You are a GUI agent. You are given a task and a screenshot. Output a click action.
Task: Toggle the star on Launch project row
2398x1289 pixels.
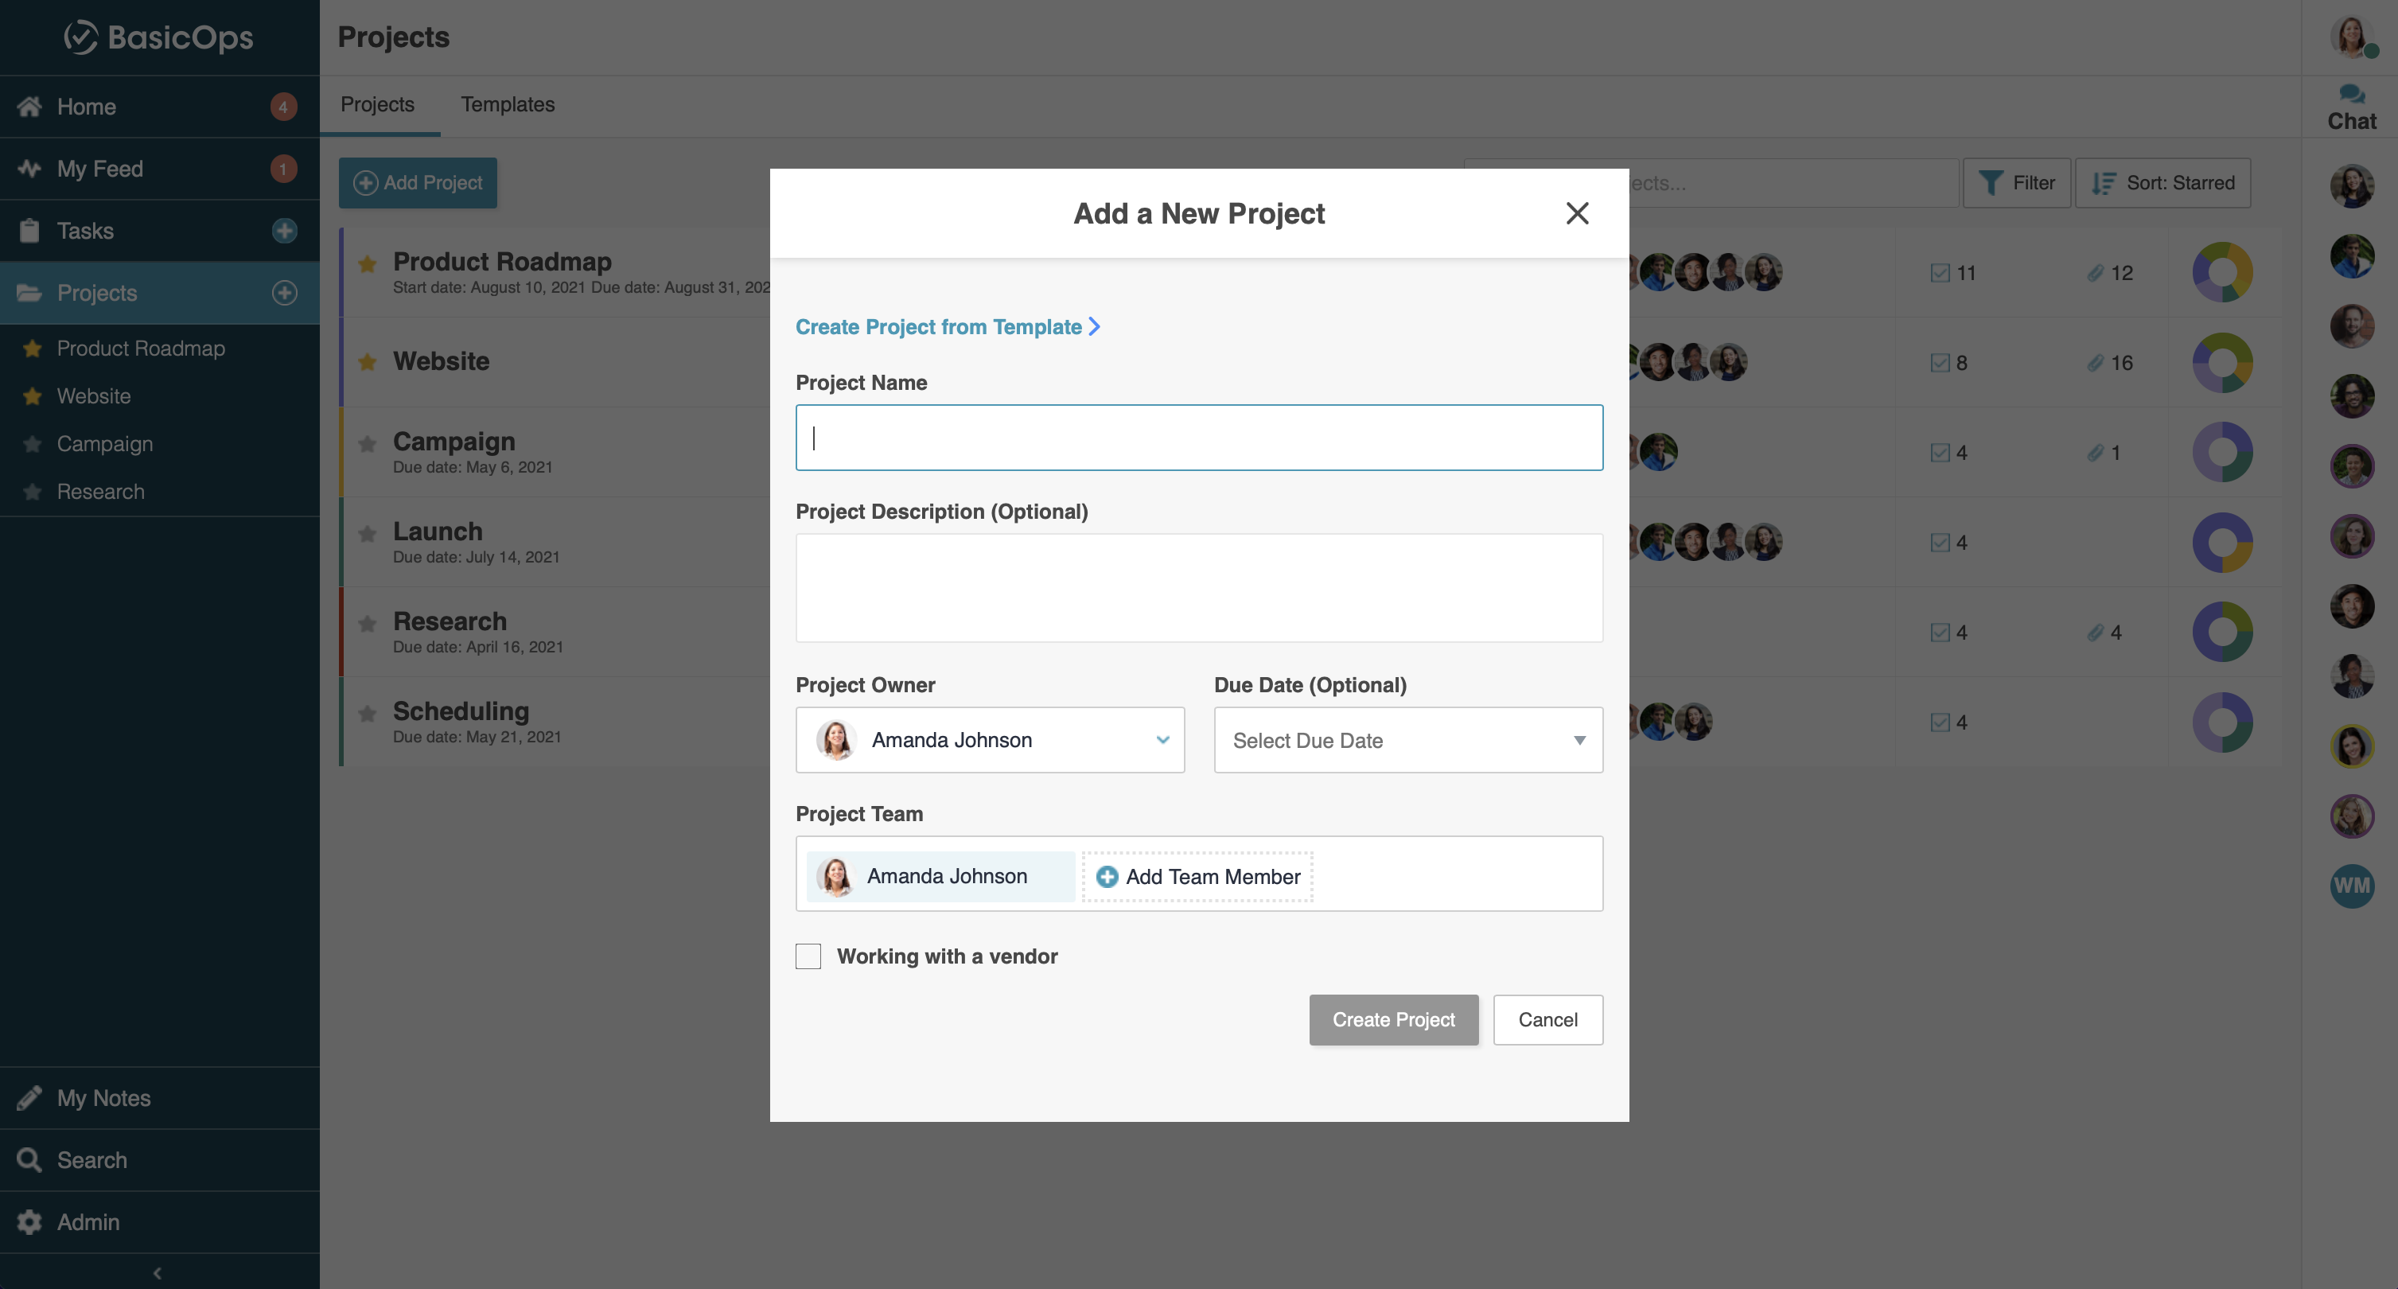click(368, 533)
